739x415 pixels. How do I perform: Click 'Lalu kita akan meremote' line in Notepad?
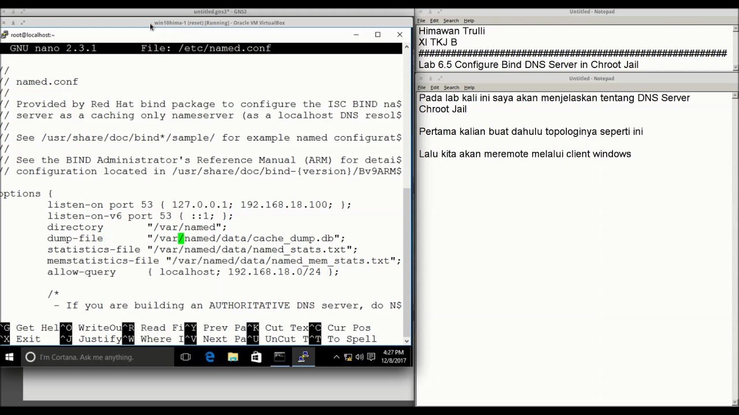pos(525,154)
